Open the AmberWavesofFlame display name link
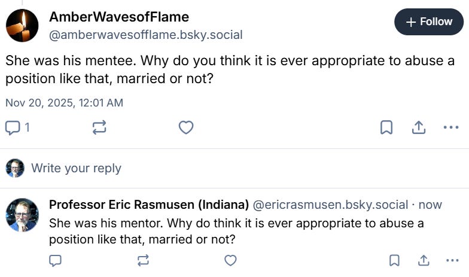The width and height of the screenshot is (469, 277). tap(118, 17)
